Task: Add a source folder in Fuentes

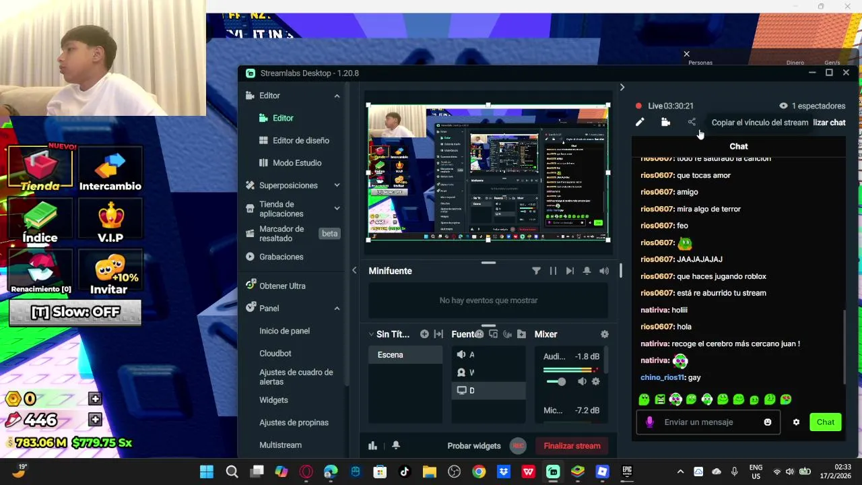Action: (521, 334)
